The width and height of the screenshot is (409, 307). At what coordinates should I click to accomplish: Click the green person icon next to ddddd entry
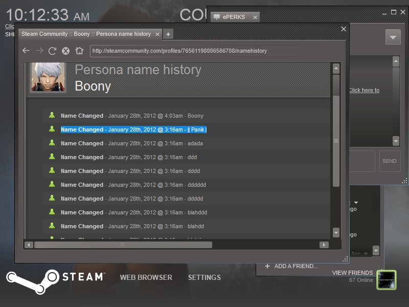[52, 198]
